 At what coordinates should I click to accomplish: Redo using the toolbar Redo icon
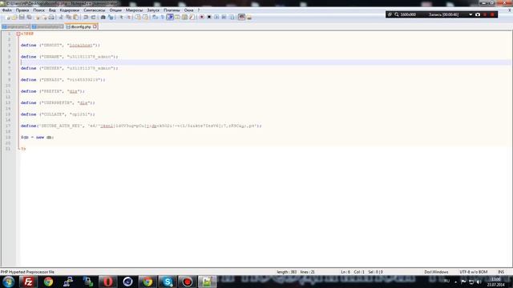(93, 17)
